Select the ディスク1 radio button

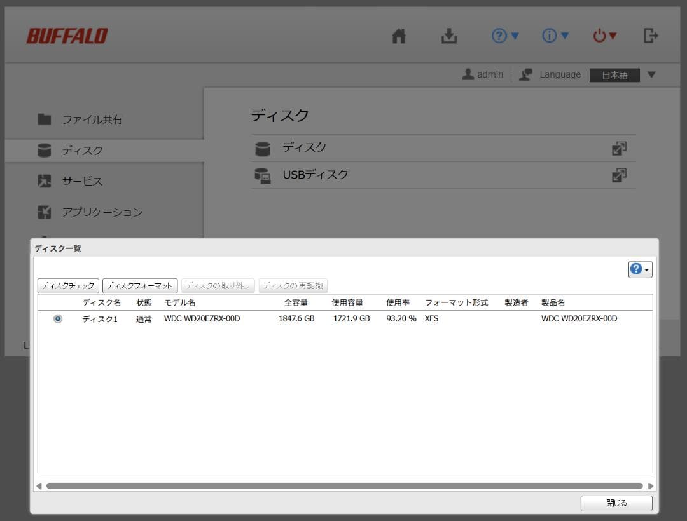(57, 318)
